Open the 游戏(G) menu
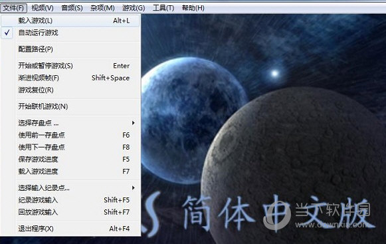The width and height of the screenshot is (386, 244). click(x=134, y=8)
